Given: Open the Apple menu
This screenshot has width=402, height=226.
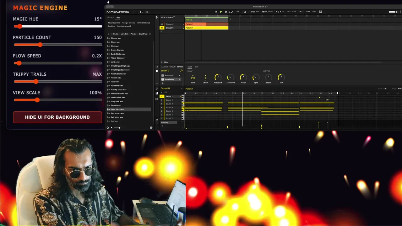Looking at the screenshot, I should pos(108,2).
